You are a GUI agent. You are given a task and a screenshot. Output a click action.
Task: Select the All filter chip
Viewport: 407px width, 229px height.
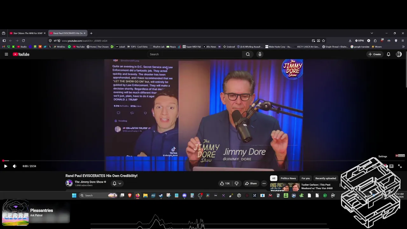pos(273,178)
